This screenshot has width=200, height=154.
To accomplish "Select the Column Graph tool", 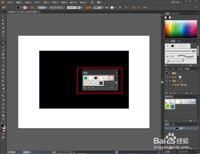I will click(x=3, y=104).
